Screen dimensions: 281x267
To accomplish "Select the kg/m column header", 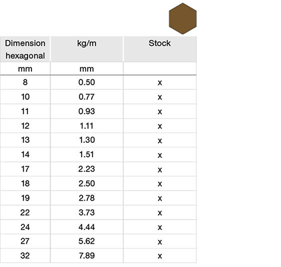I will (87, 49).
